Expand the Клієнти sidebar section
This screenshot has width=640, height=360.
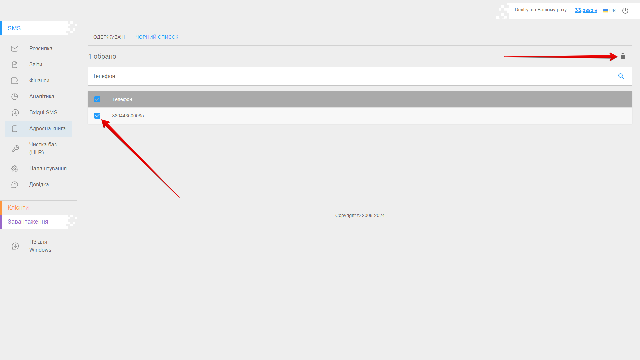(18, 208)
